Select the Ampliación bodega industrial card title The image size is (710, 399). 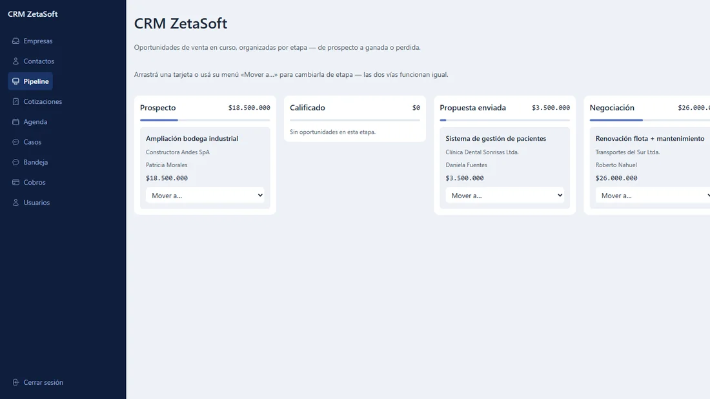coord(192,139)
